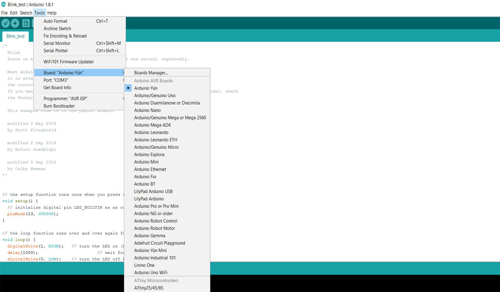This screenshot has width=500, height=292.
Task: Click Get Board Info
Action: pyautogui.click(x=79, y=88)
